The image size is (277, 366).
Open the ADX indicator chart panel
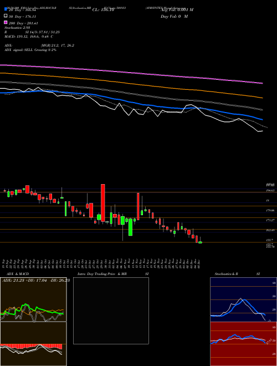(x=33, y=299)
